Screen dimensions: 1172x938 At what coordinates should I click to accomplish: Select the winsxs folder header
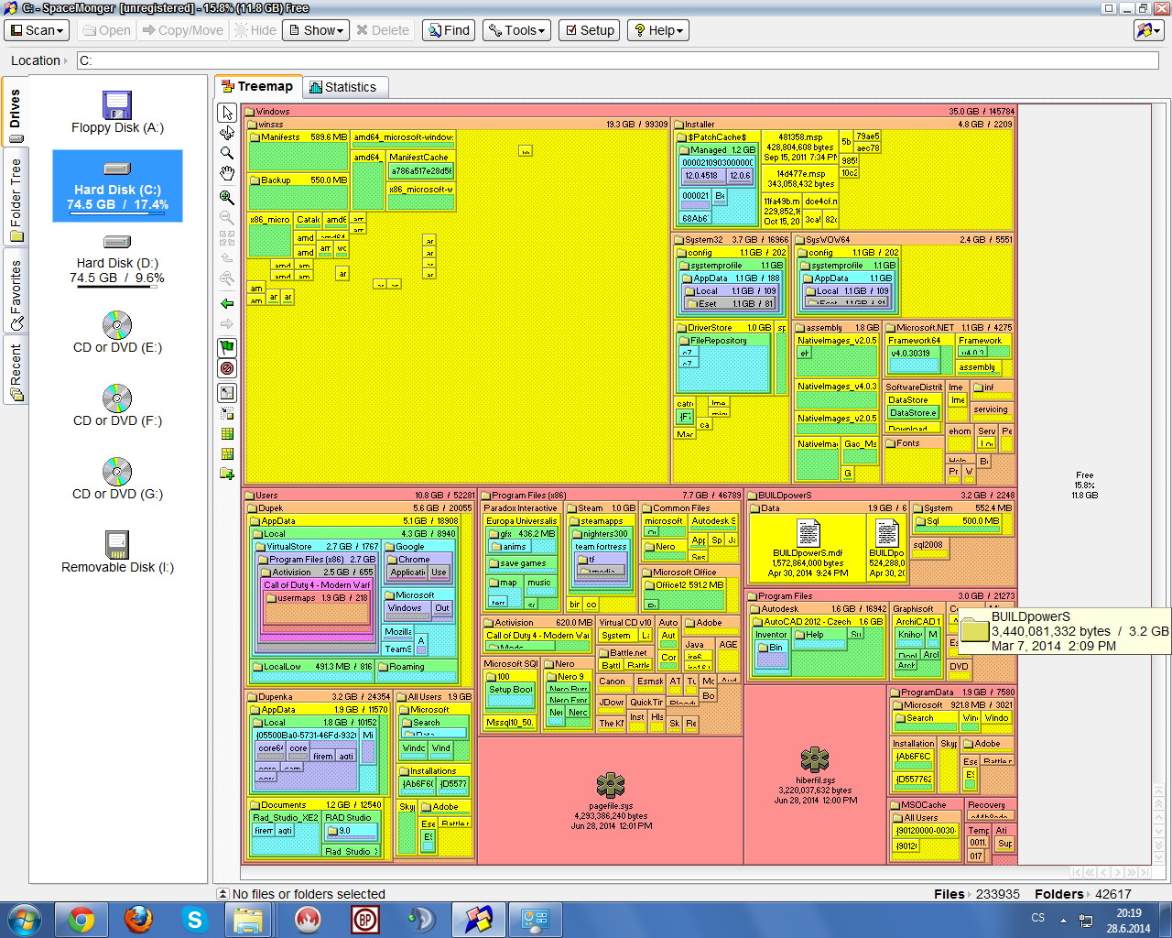coord(458,124)
